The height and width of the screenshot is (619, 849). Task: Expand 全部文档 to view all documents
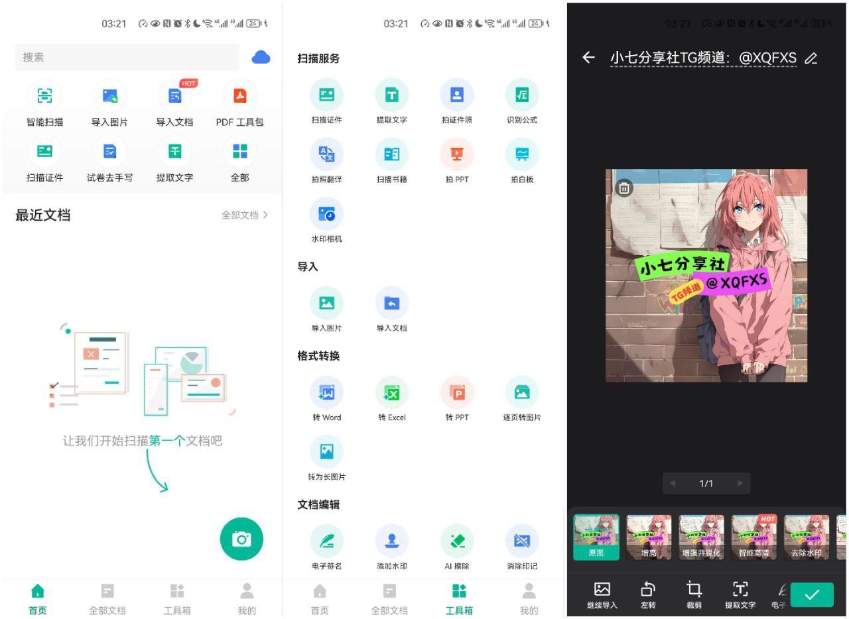point(243,215)
